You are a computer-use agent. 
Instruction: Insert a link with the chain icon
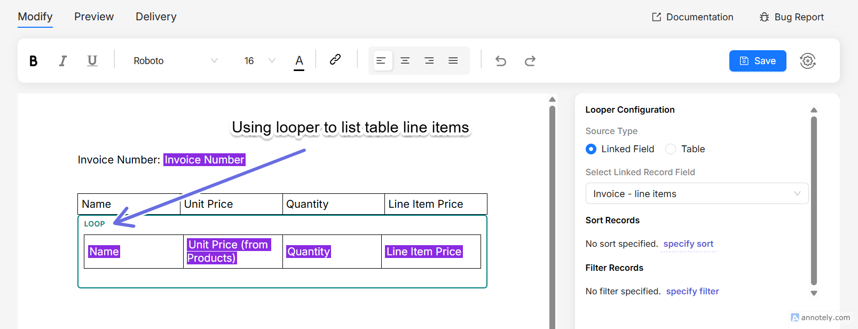pyautogui.click(x=335, y=59)
